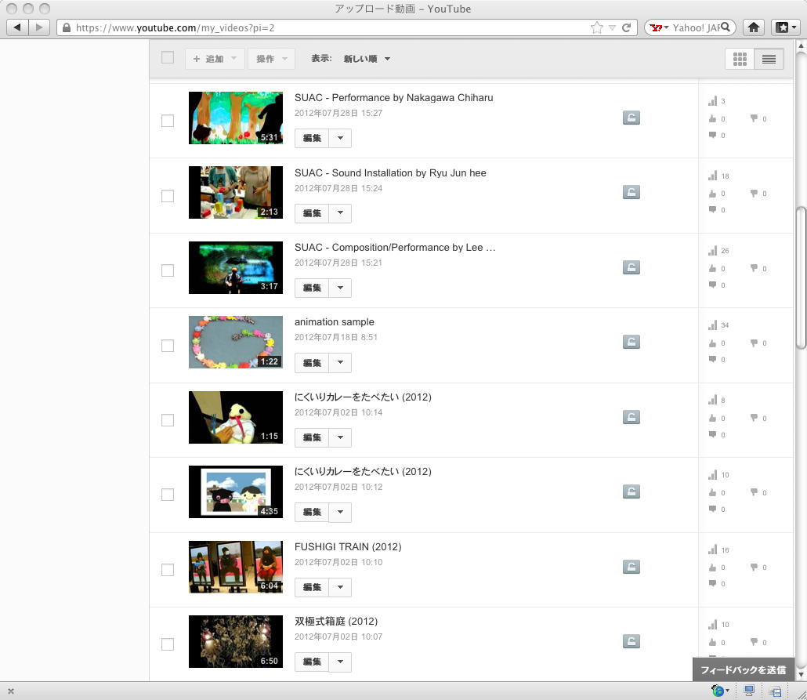Expand edit options arrow for 双極式箱庭
Screen dimensions: 807x700
(x=340, y=662)
